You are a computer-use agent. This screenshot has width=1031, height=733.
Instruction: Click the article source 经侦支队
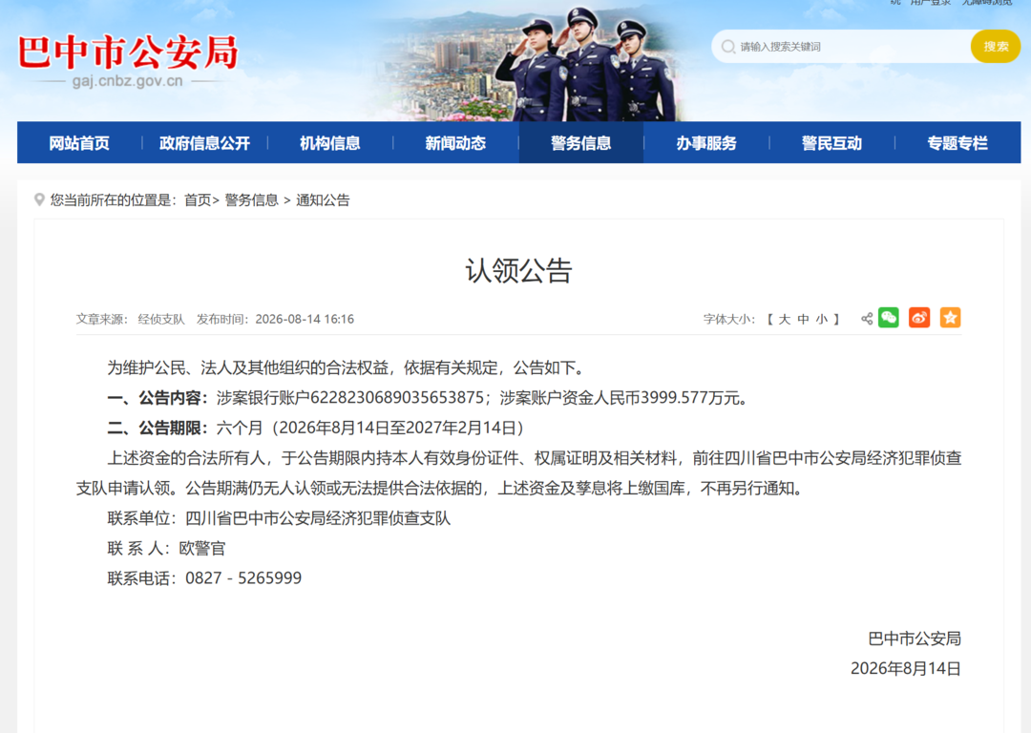161,320
